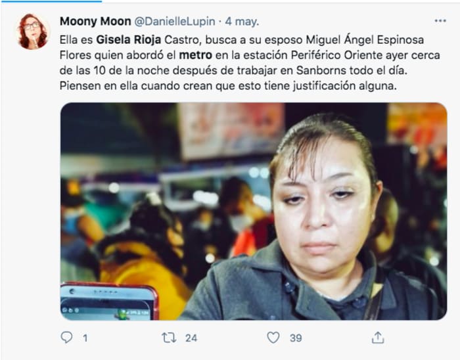Screen dimensions: 460x360
Task: Open the share upload icon
Action: 378,338
